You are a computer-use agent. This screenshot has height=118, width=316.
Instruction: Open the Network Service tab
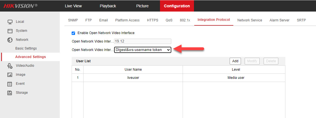249,20
